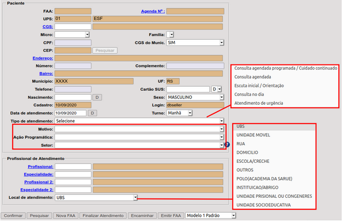Click the FAA number field
Viewport: 344px width, 222px height.
[73, 11]
